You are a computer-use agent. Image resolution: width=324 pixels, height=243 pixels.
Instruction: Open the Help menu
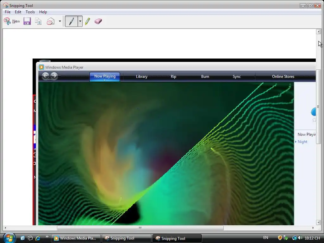coord(43,12)
